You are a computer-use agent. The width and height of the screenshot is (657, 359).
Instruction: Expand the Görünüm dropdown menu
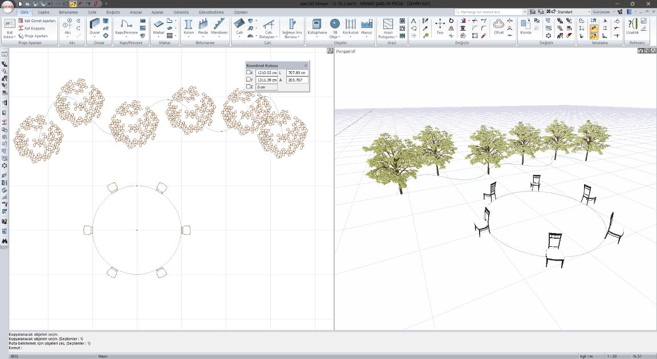(x=614, y=11)
